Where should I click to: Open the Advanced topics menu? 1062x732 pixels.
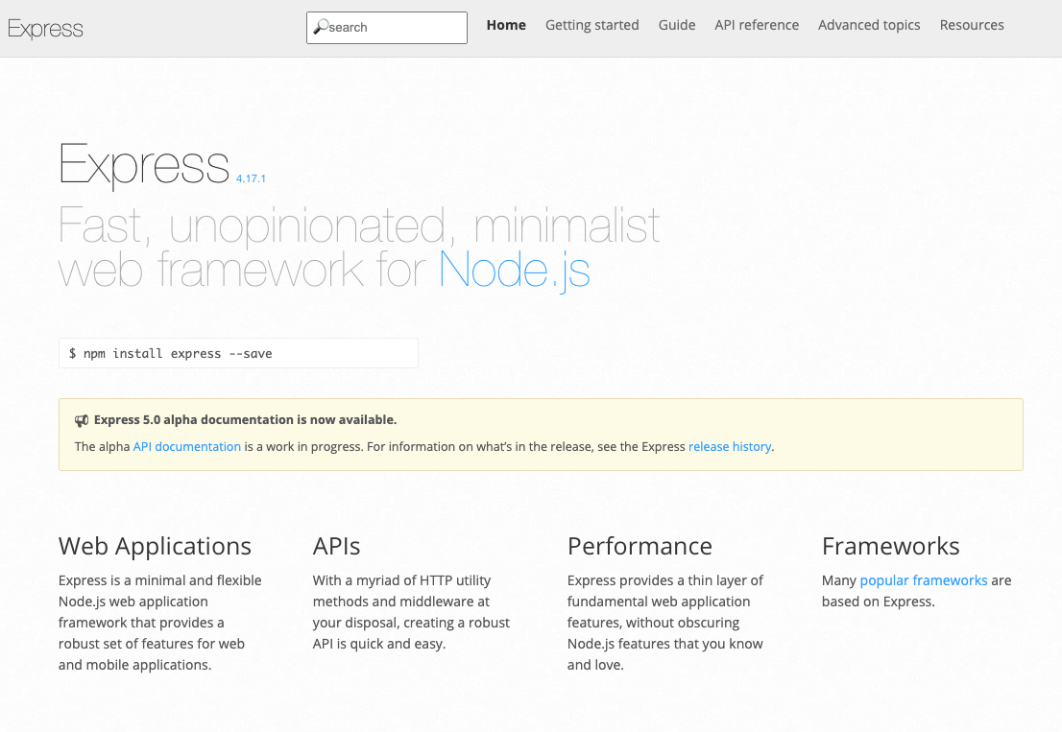tap(869, 25)
